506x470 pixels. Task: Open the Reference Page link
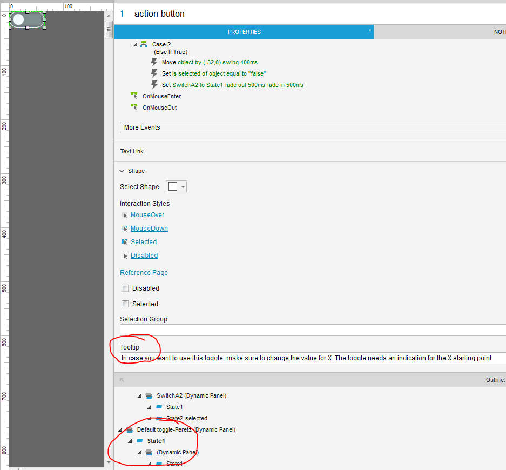click(x=144, y=273)
